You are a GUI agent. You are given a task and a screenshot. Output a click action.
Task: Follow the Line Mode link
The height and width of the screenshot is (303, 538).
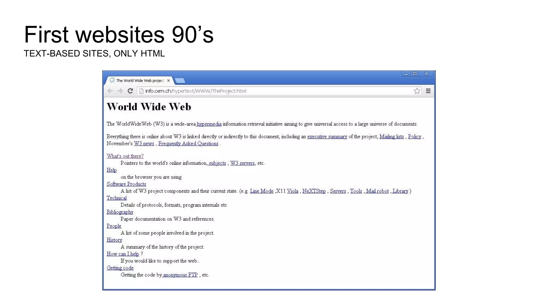(x=261, y=191)
